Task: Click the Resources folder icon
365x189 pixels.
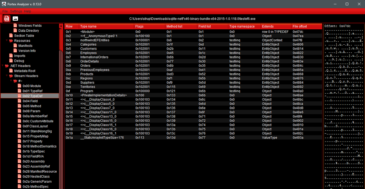Action: [11, 41]
